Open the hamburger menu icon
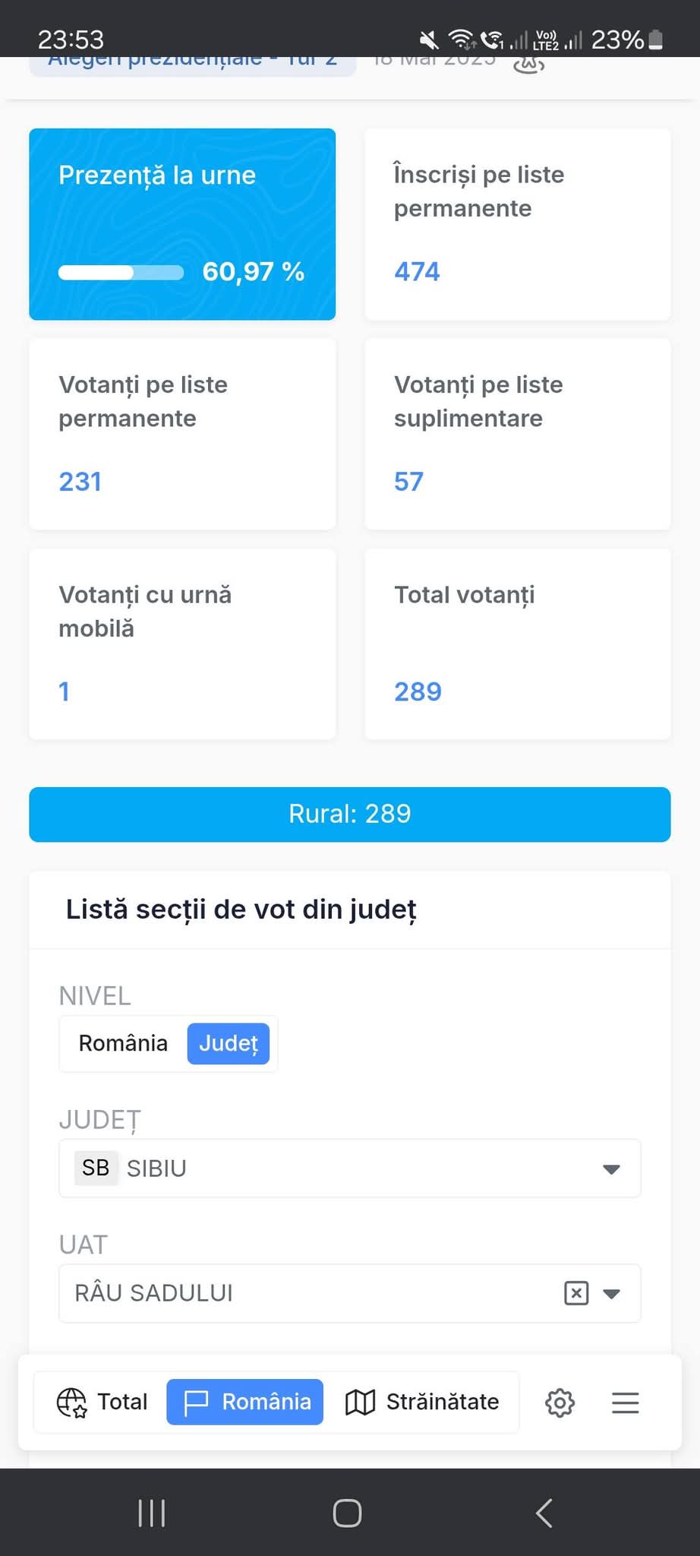The image size is (700, 1556). (x=625, y=1402)
